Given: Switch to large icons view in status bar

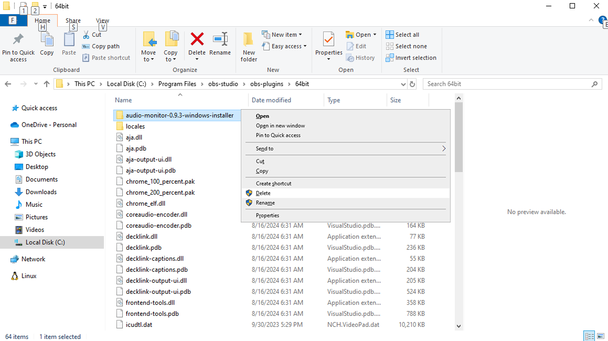Looking at the screenshot, I should pyautogui.click(x=601, y=336).
